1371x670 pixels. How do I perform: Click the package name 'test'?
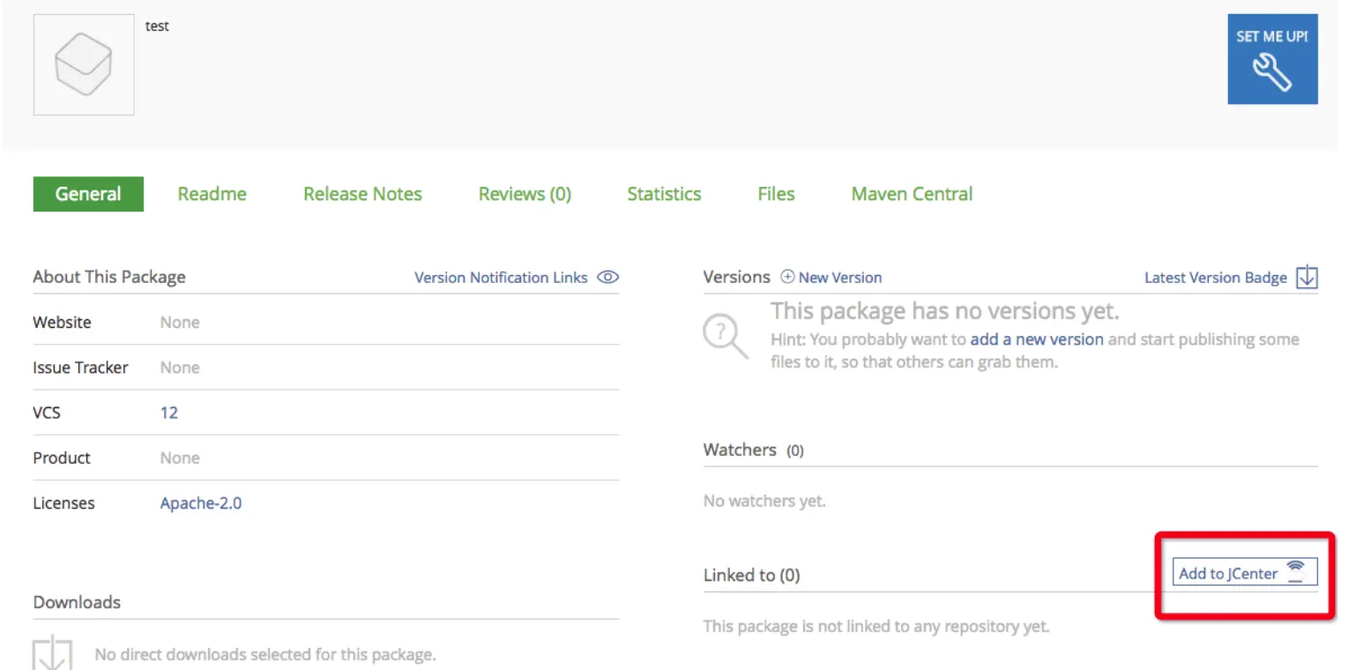[x=157, y=26]
